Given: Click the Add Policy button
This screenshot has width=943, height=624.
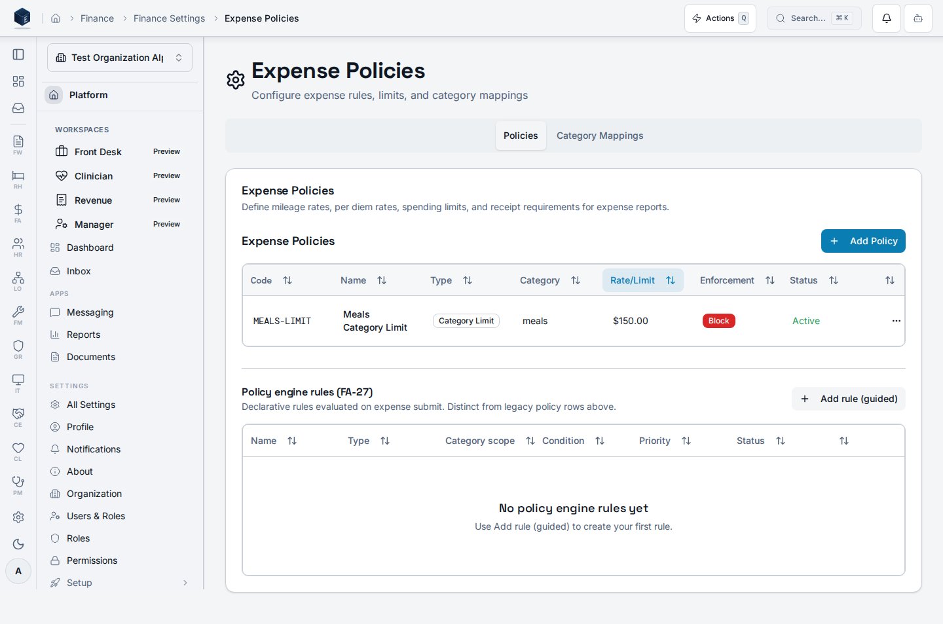Looking at the screenshot, I should 863,241.
